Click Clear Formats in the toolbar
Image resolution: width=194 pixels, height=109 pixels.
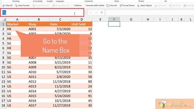pyautogui.click(x=22, y=5)
